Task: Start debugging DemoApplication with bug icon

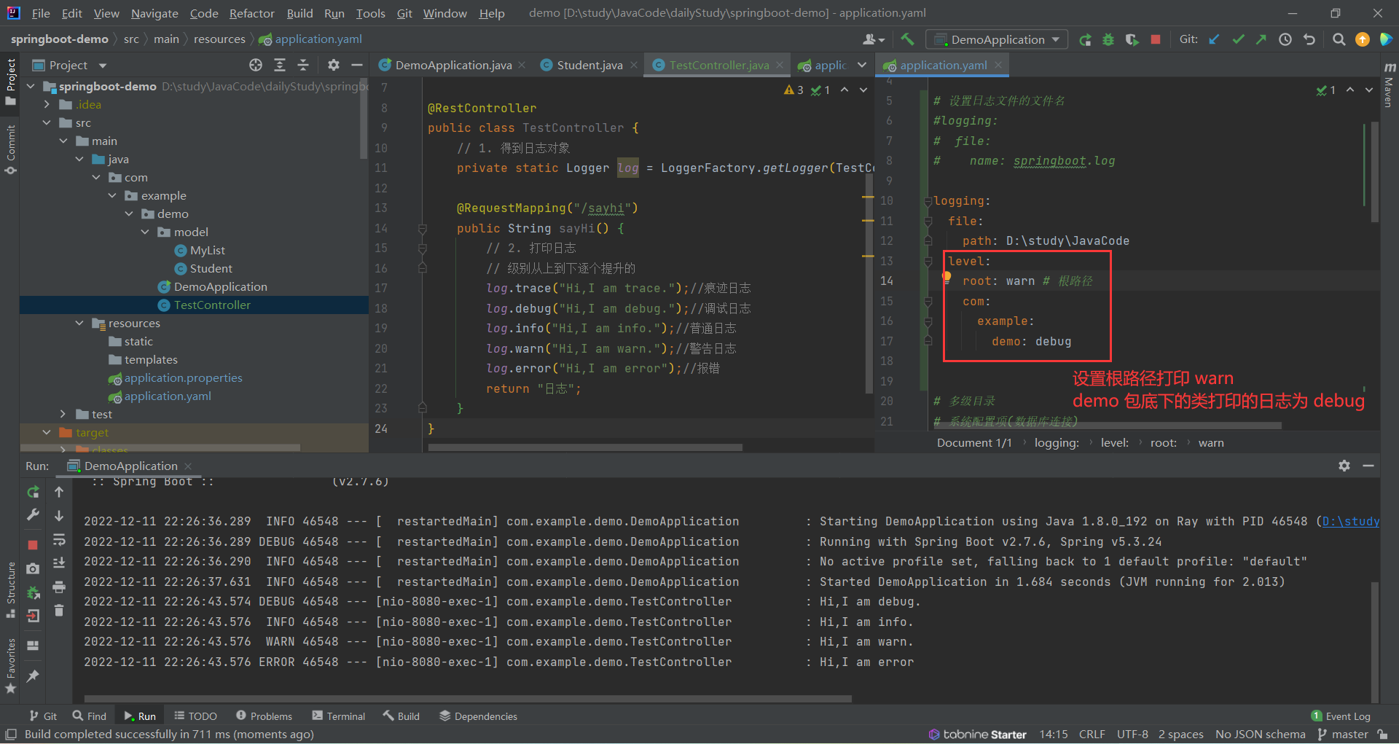Action: pyautogui.click(x=1108, y=40)
